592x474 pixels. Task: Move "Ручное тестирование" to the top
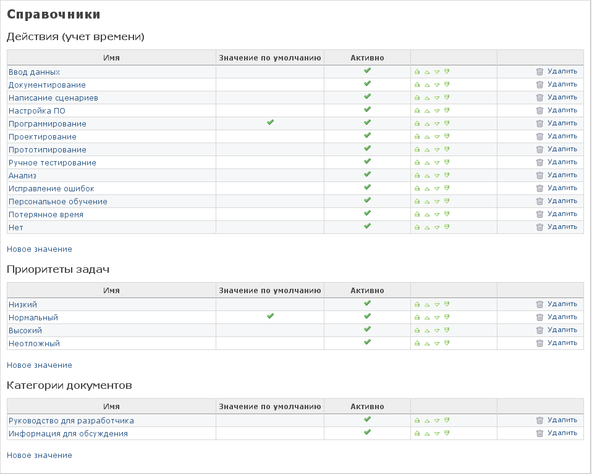[x=417, y=162]
